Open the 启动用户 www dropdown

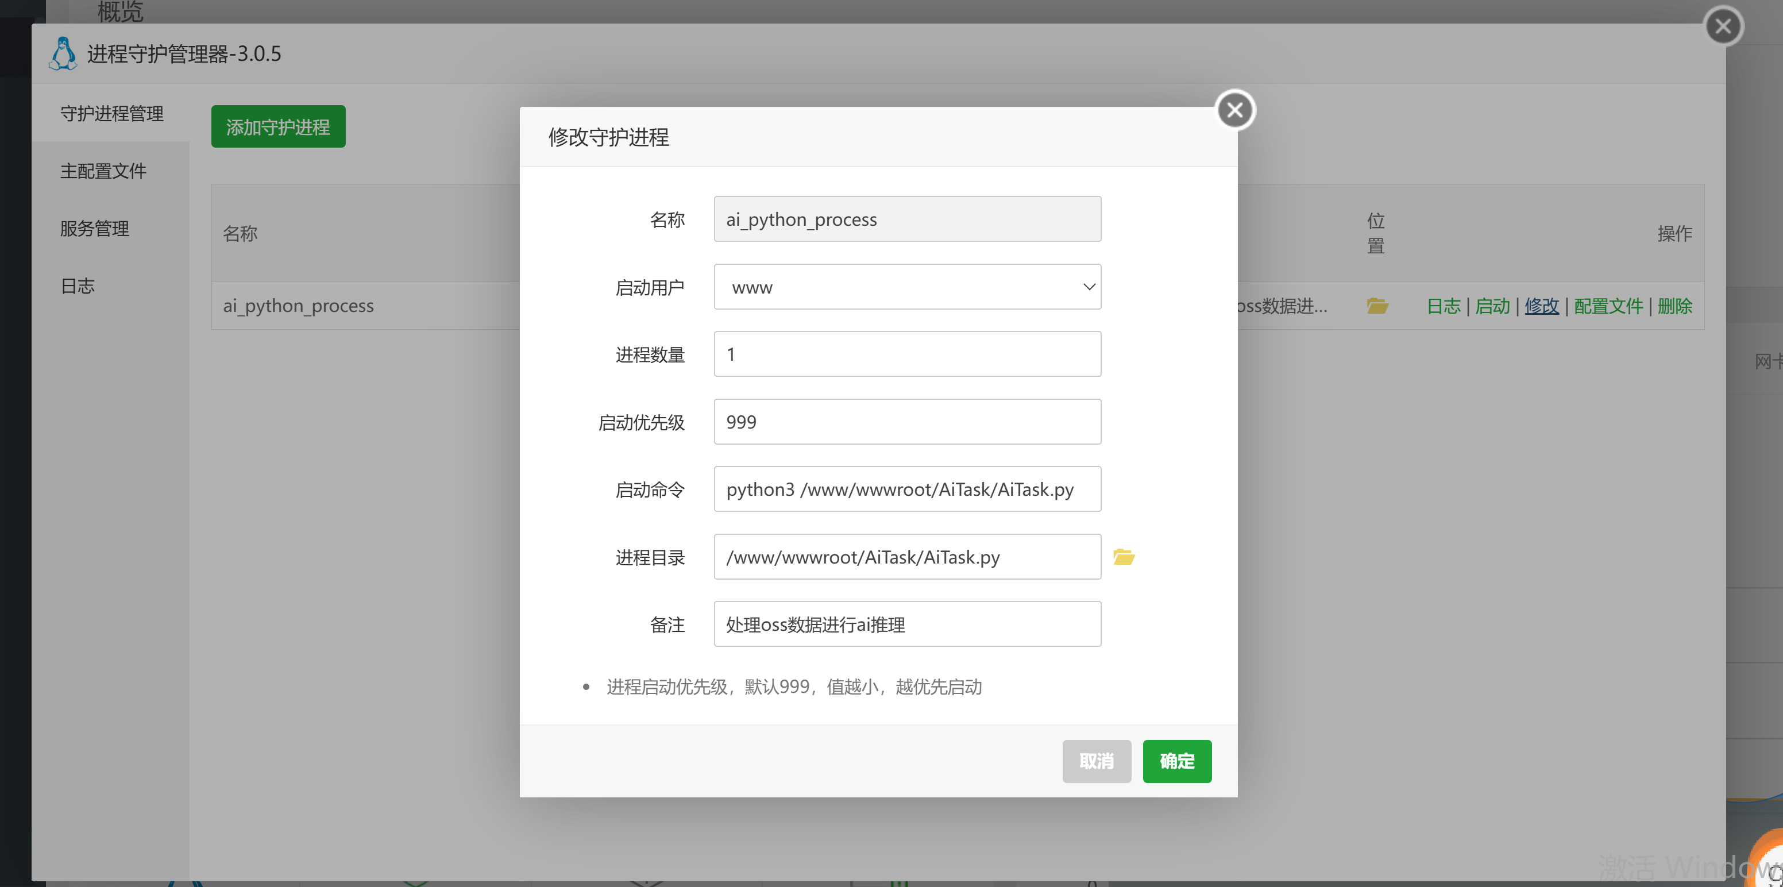click(907, 287)
